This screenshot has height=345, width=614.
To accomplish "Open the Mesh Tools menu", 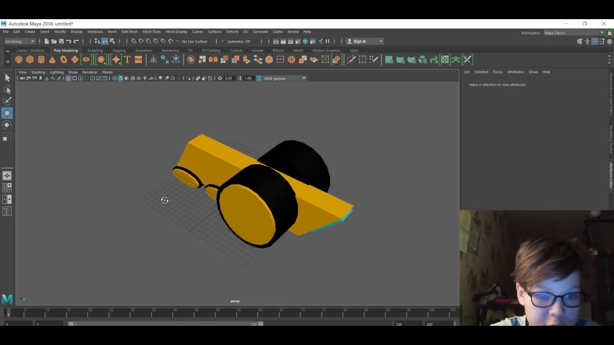I will 152,32.
